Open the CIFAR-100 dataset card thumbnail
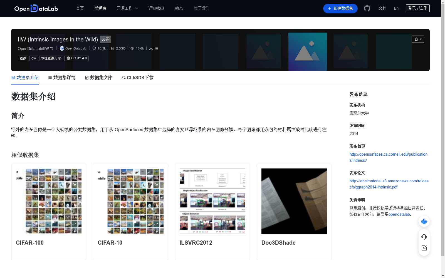 pos(49,201)
